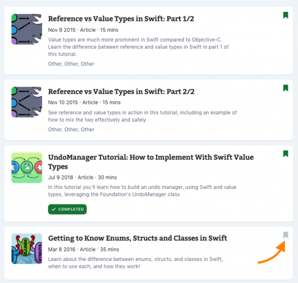Click the Nov 10 2015 Article 15 mins line
298x283 pixels.
point(84,102)
